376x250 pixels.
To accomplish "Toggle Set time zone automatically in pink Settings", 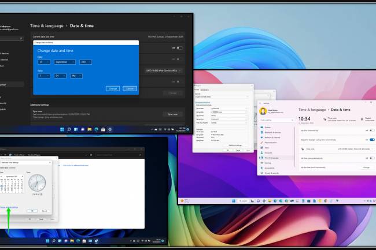I will coord(372,158).
